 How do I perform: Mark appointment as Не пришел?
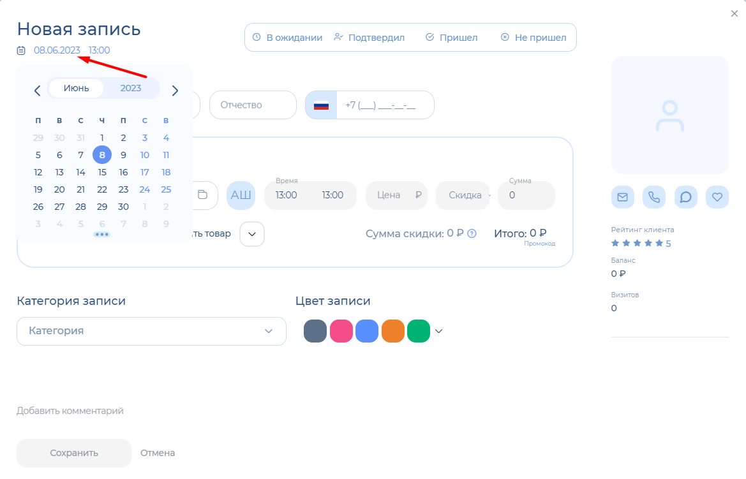pyautogui.click(x=533, y=38)
